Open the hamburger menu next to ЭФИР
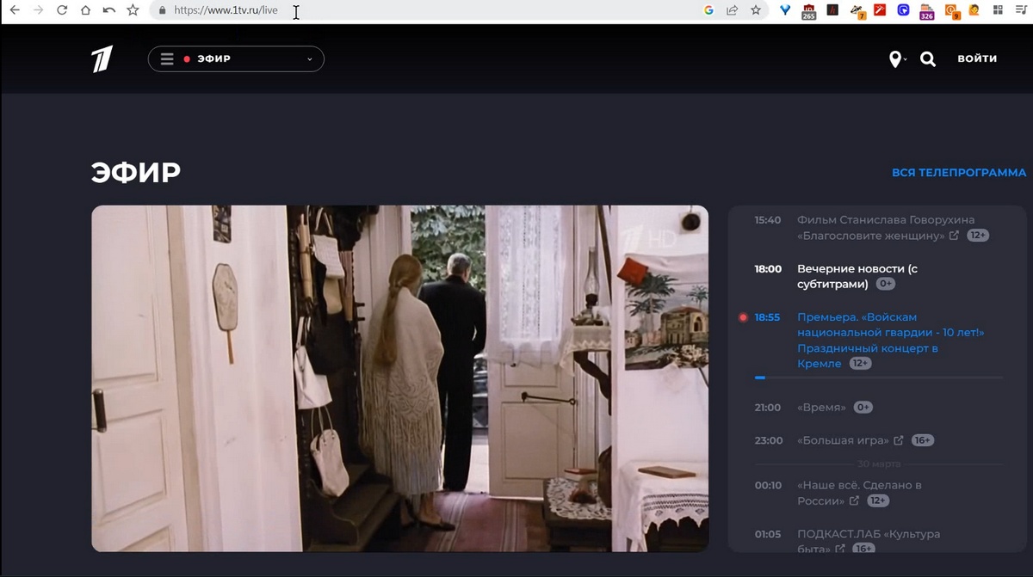1033x577 pixels. pos(167,59)
